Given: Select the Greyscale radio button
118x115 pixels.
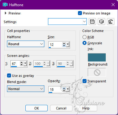Looking at the screenshot, I should [84, 43].
